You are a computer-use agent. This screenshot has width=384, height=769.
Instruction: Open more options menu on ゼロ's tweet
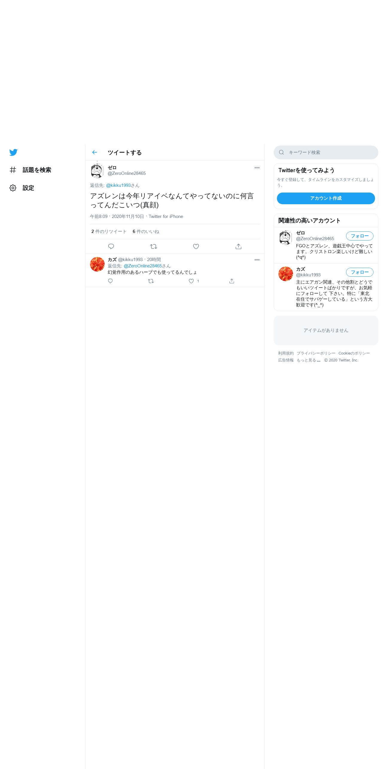pos(257,168)
